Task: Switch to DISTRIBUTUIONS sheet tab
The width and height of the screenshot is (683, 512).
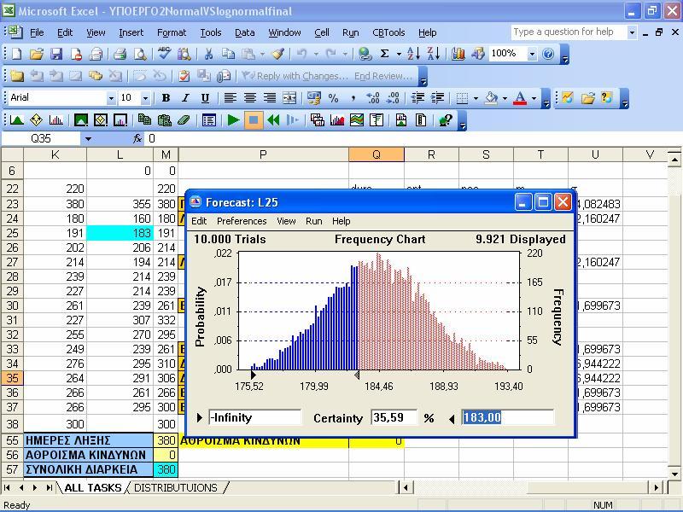Action: pyautogui.click(x=176, y=487)
